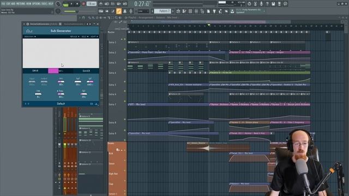Open the EDIT menu
The height and width of the screenshot is (196, 349).
pyautogui.click(x=9, y=4)
